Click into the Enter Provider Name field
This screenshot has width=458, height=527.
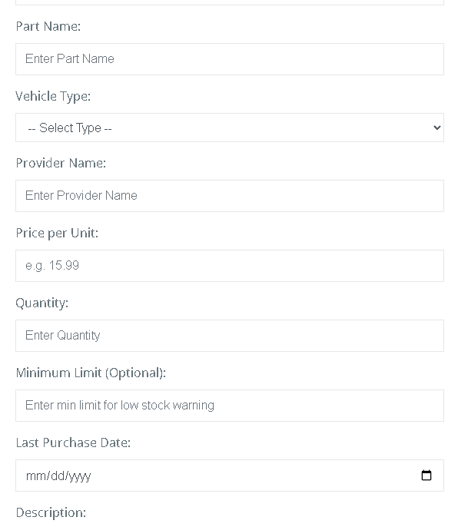(230, 196)
